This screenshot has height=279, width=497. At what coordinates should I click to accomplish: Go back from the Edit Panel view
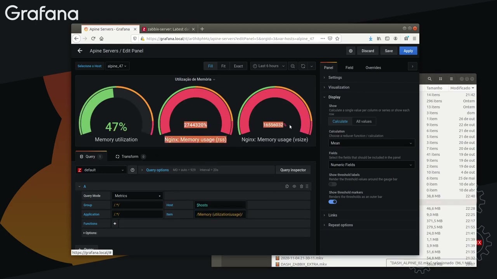pos(80,51)
